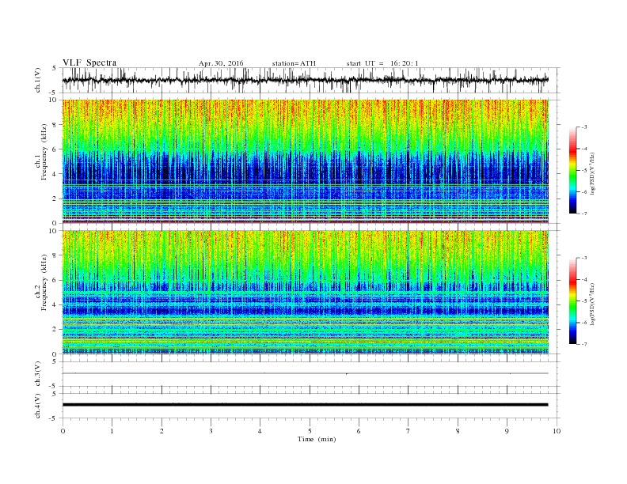Click the 'ch.1(V)' axis label
Viewport: 627px width, 484px height.
click(38, 80)
